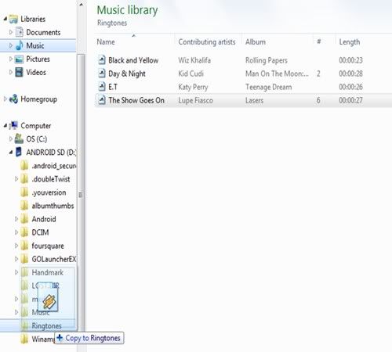Click the Pictures library icon
392x352 pixels.
pyautogui.click(x=20, y=59)
